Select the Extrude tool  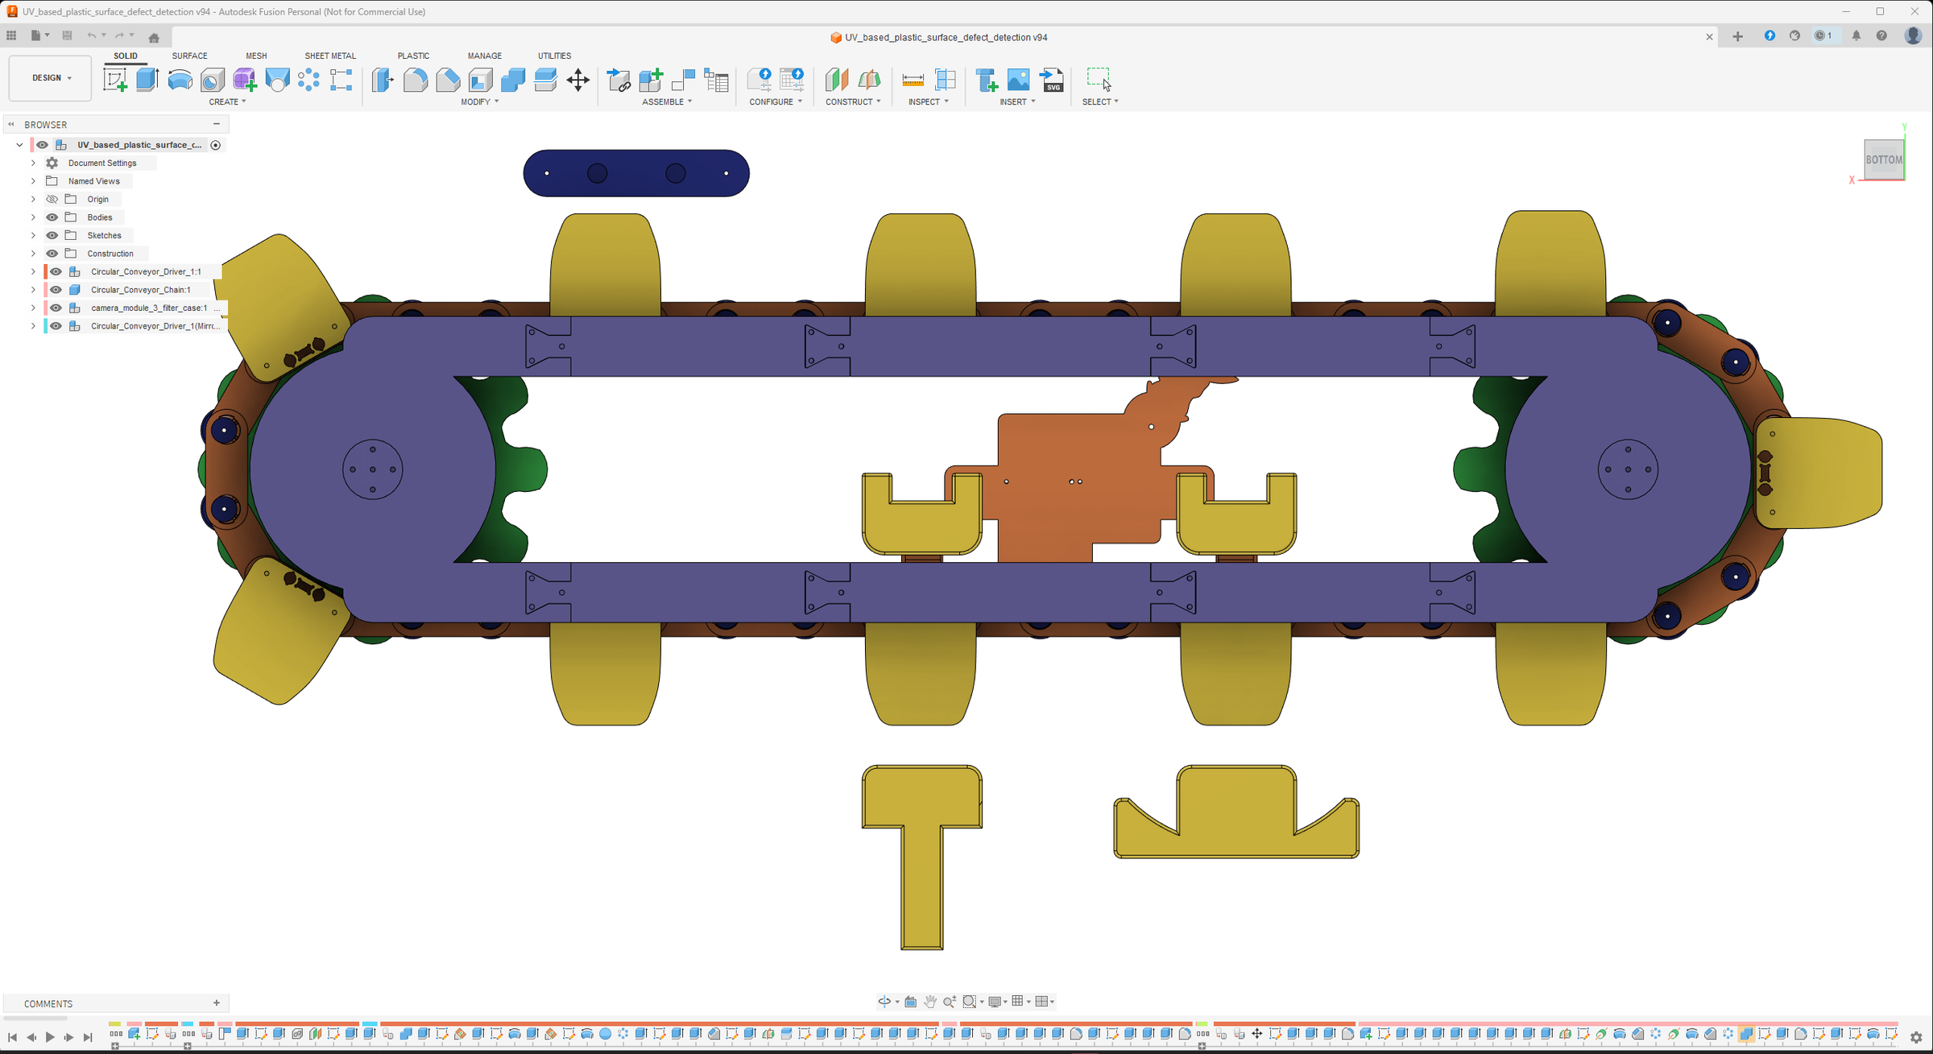pyautogui.click(x=147, y=80)
